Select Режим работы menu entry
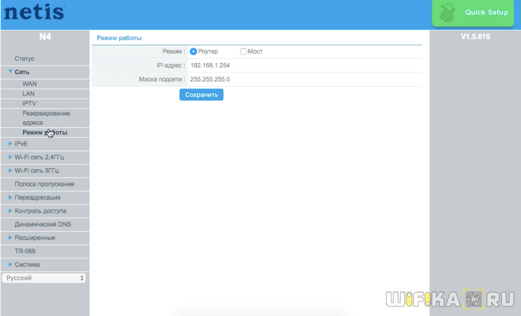 [45, 133]
